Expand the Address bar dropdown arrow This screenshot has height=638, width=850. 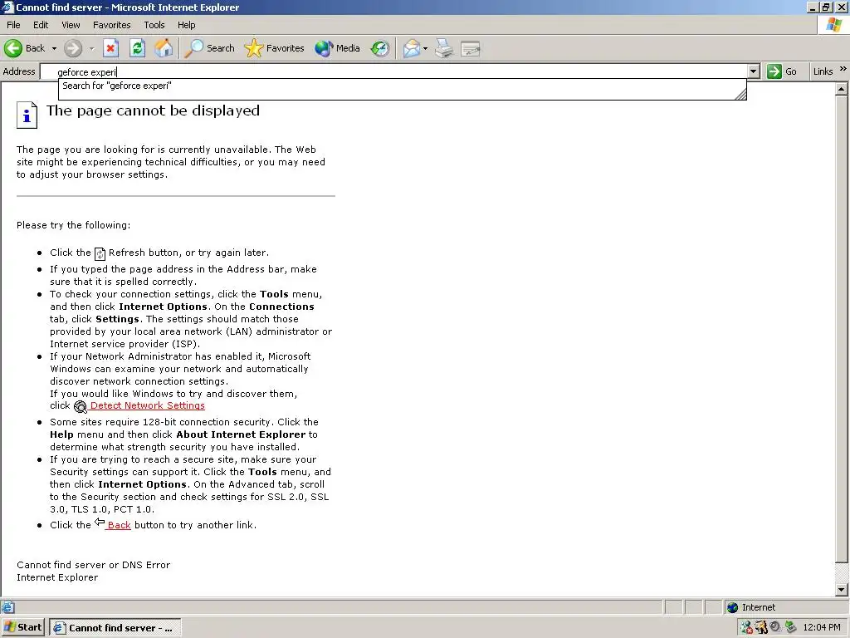click(x=754, y=71)
